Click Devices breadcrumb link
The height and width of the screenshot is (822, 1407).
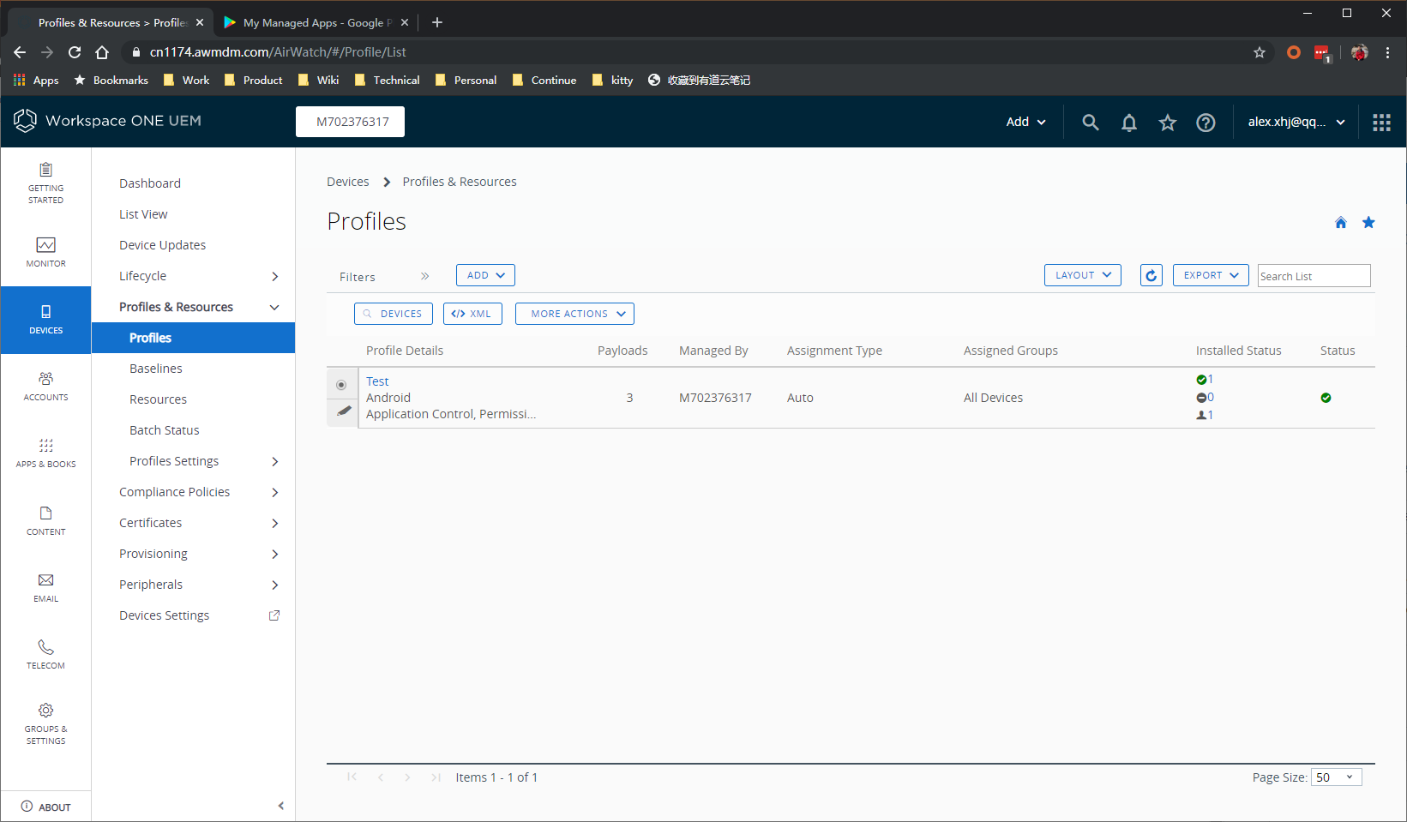[x=348, y=182]
